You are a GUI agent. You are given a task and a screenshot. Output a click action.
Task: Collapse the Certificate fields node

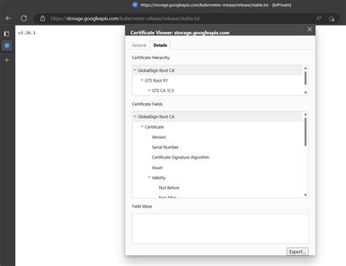point(142,126)
